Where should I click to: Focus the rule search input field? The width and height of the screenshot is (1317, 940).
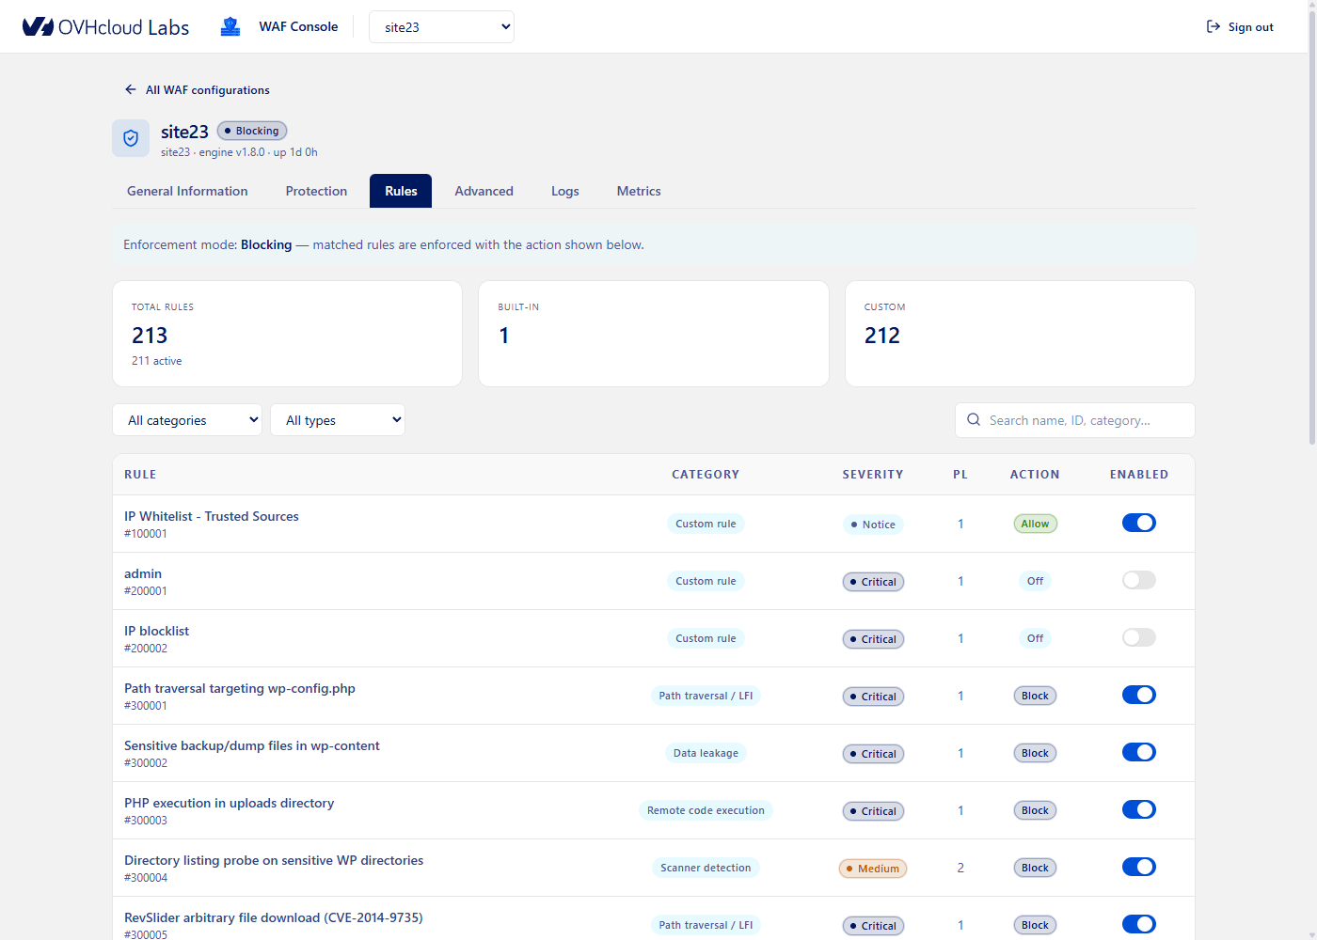click(x=1075, y=420)
